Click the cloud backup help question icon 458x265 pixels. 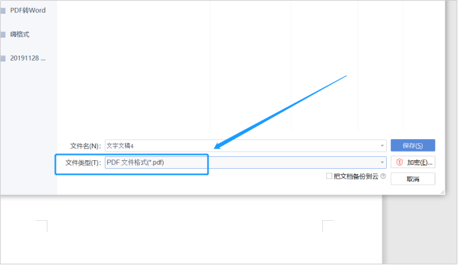[384, 176]
